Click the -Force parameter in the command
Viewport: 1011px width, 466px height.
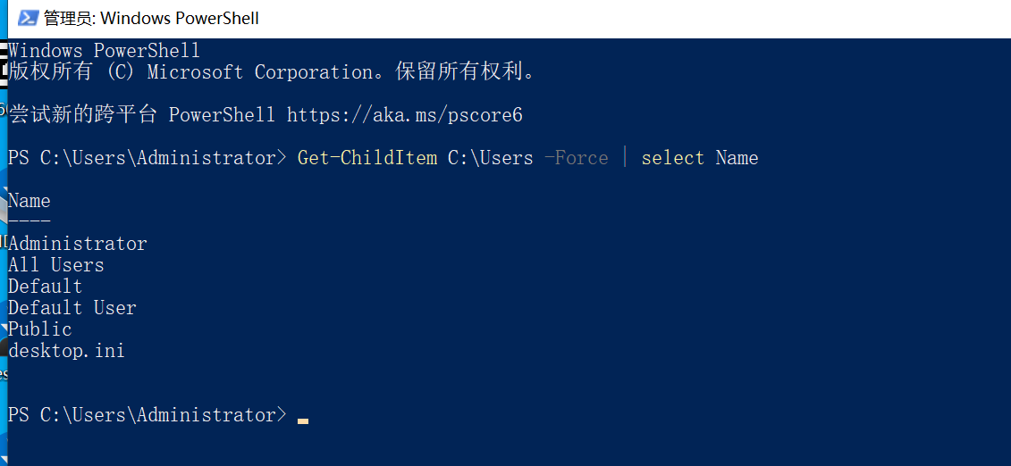click(576, 158)
